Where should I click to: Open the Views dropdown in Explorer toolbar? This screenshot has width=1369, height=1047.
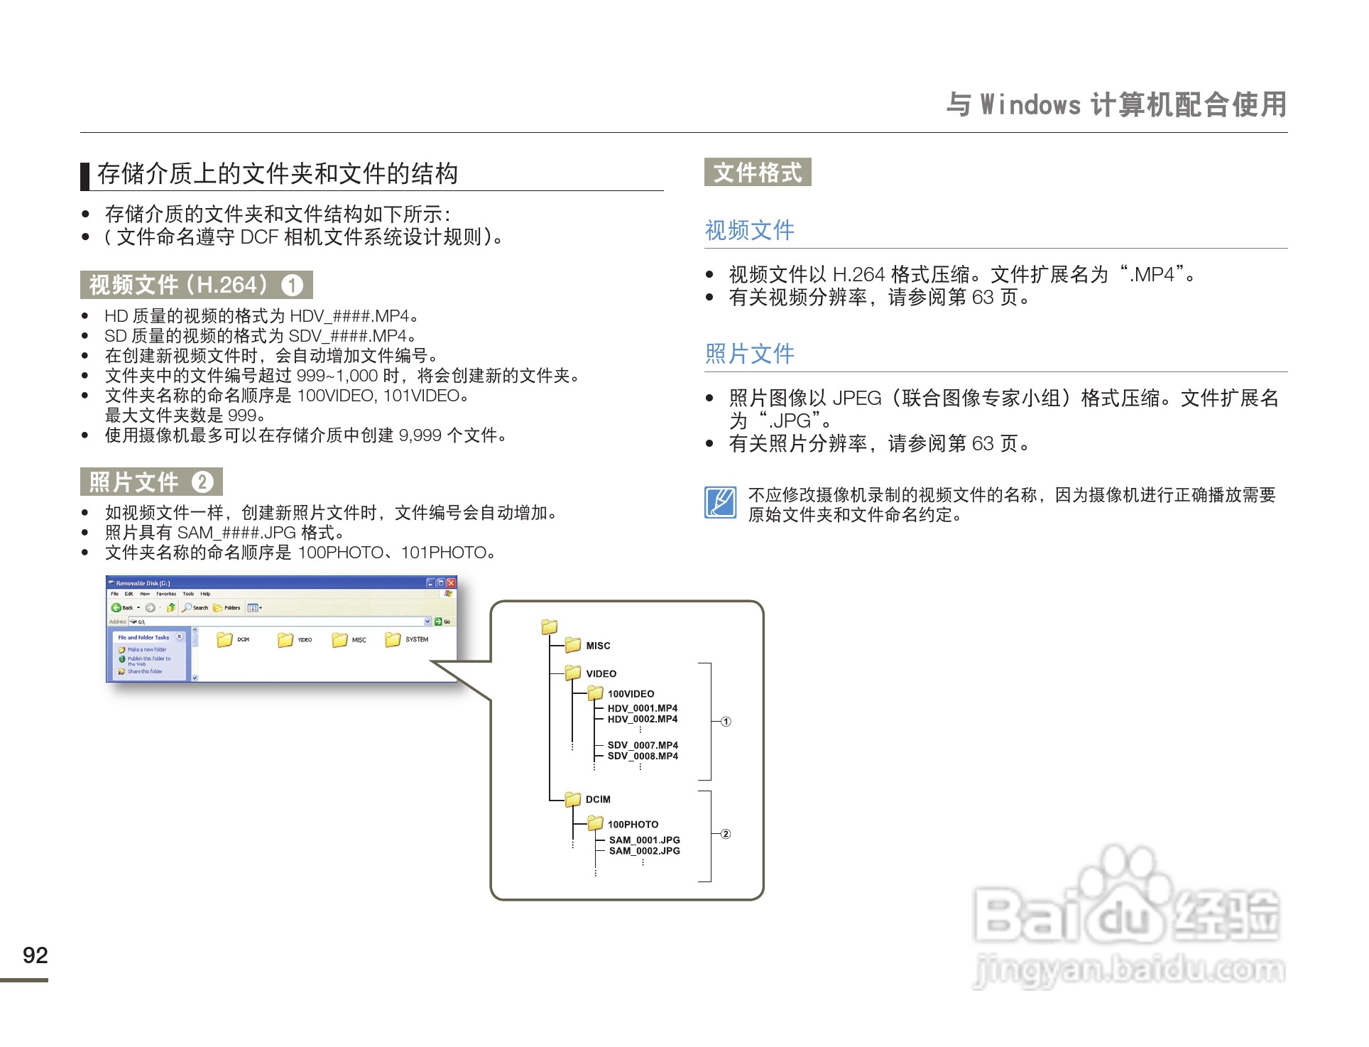pos(255,607)
